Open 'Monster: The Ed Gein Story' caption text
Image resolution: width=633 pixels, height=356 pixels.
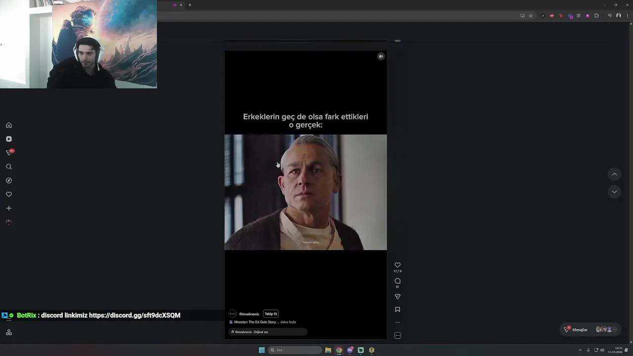click(255, 322)
